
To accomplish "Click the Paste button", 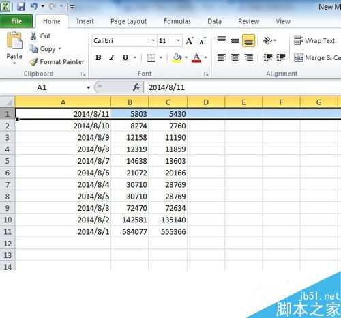I will (x=14, y=48).
